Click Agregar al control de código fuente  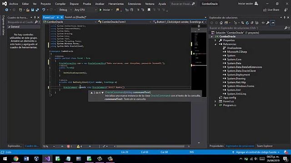pyautogui.click(x=256, y=152)
